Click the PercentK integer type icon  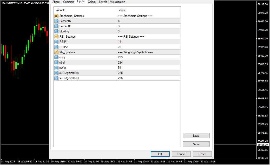click(x=56, y=21)
